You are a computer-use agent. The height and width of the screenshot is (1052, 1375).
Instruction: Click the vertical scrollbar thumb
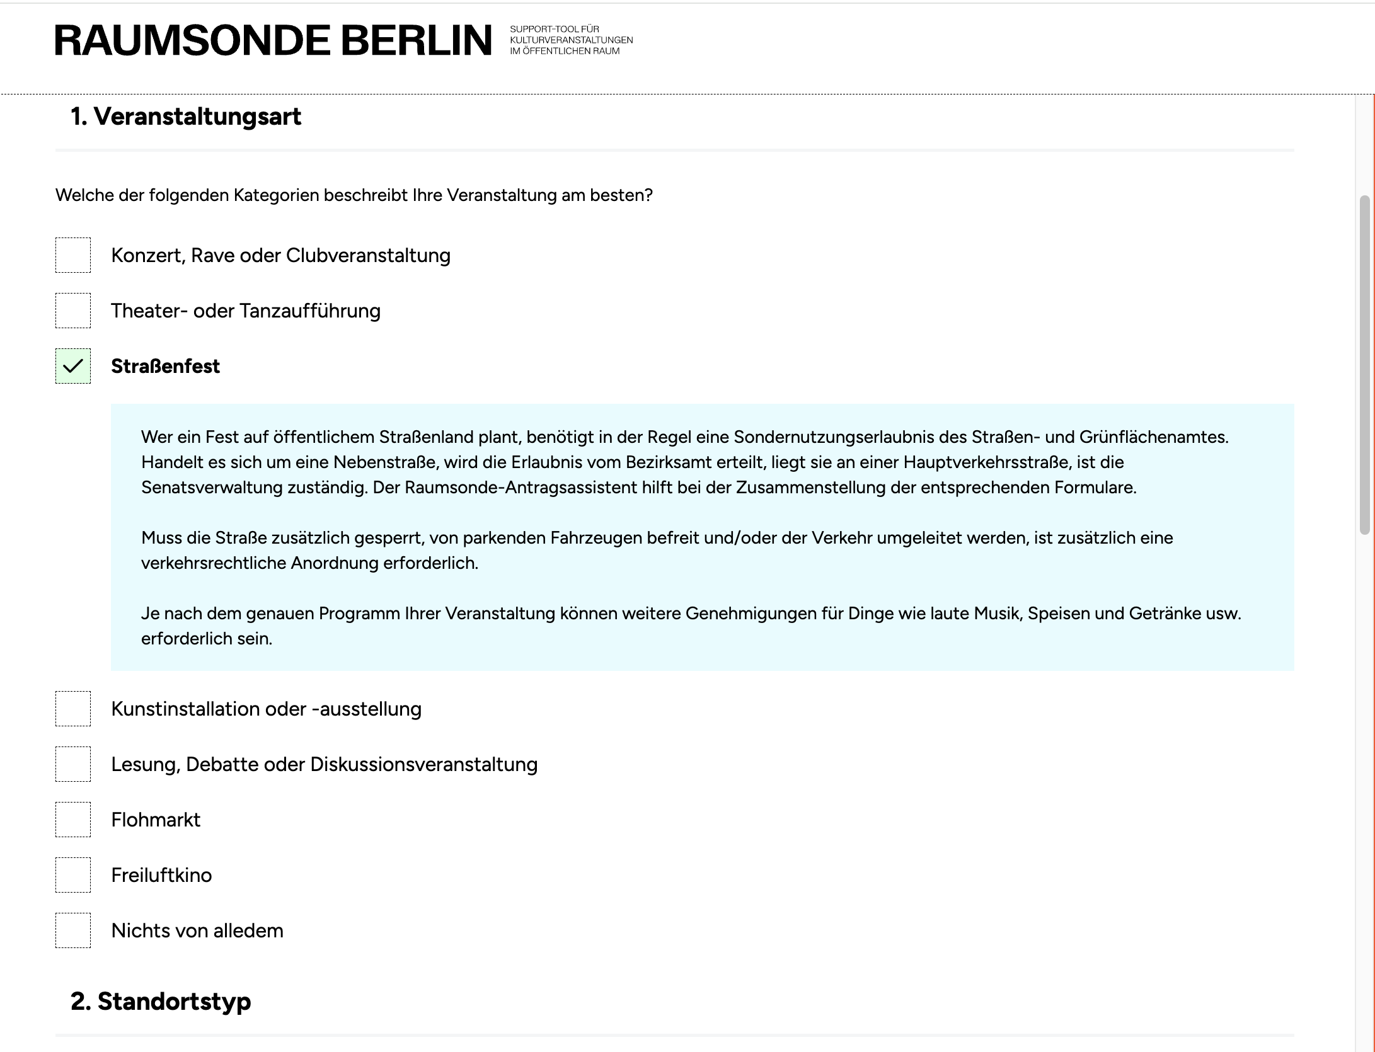point(1364,365)
